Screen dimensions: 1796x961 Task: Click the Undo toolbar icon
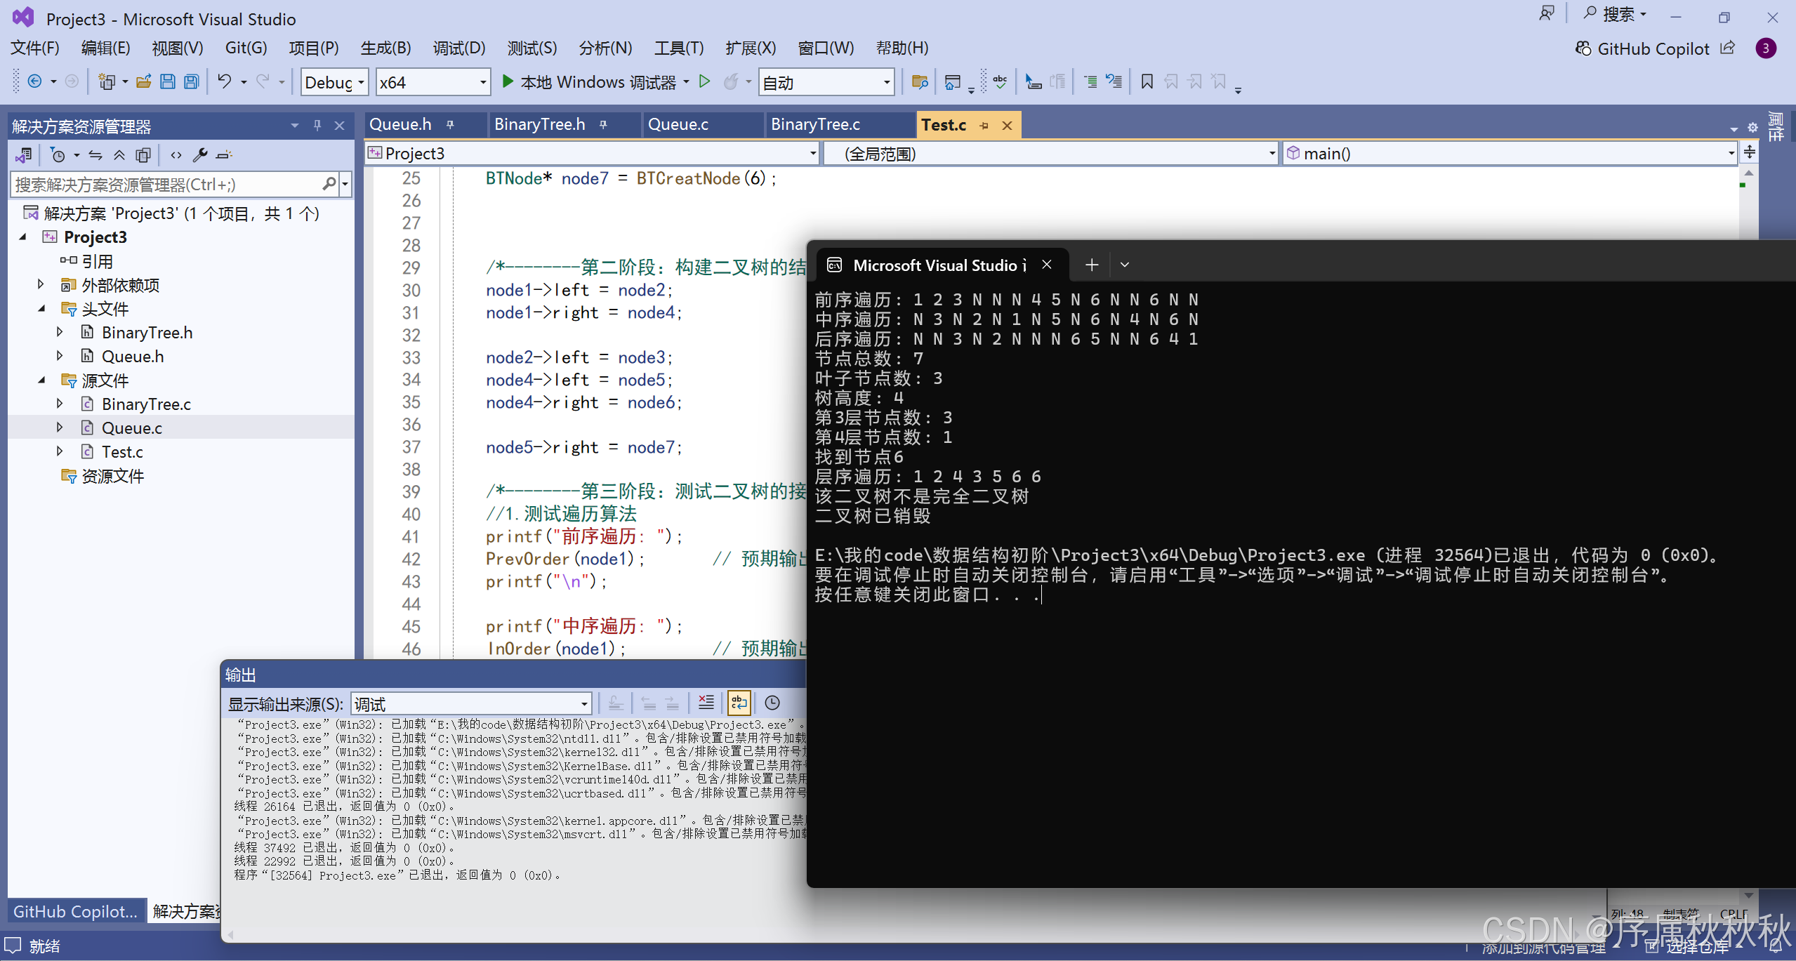click(x=224, y=82)
